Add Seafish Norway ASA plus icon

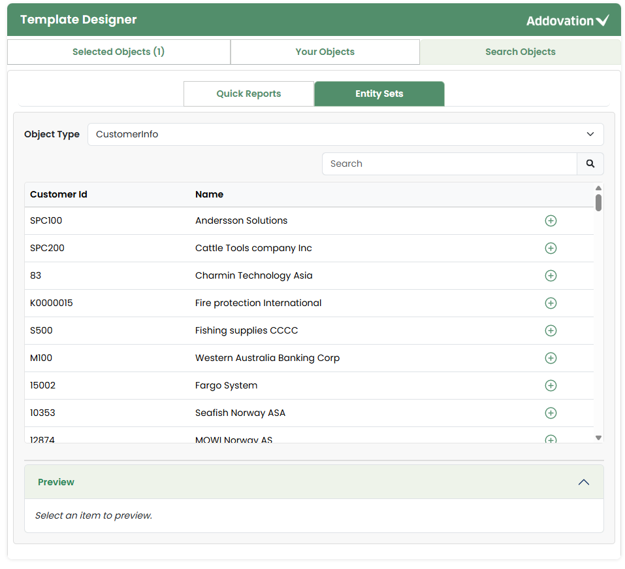pos(551,413)
